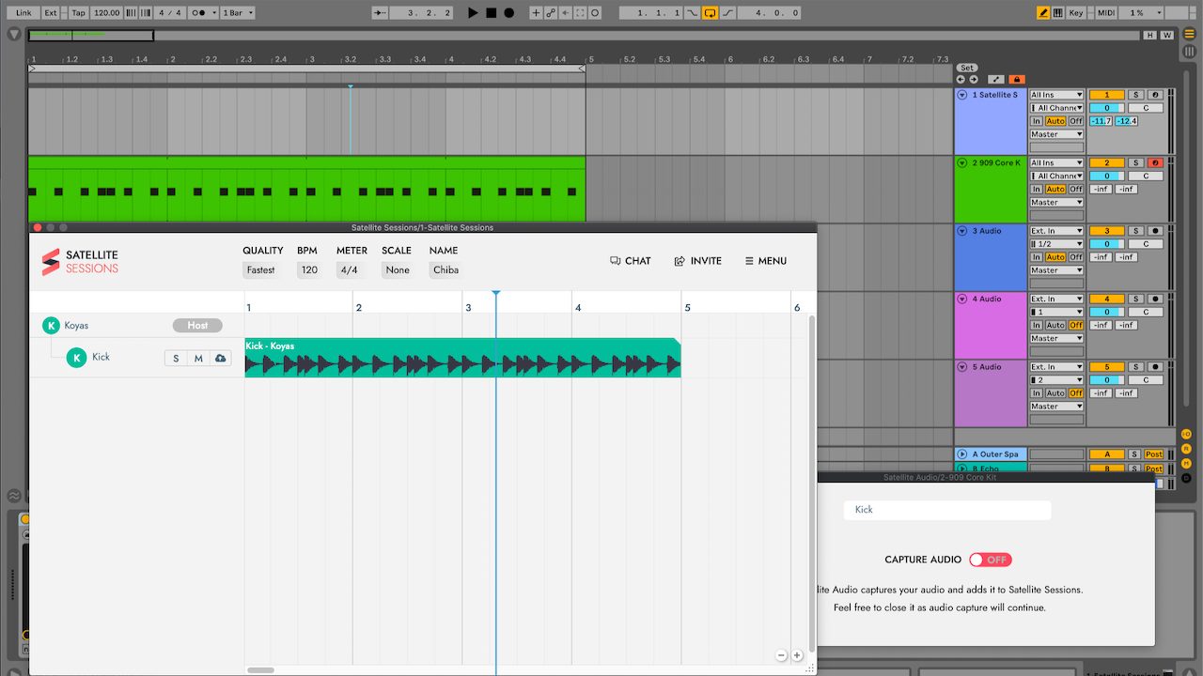
Task: Set 5 Audio monitoring to Auto
Action: pyautogui.click(x=1055, y=392)
